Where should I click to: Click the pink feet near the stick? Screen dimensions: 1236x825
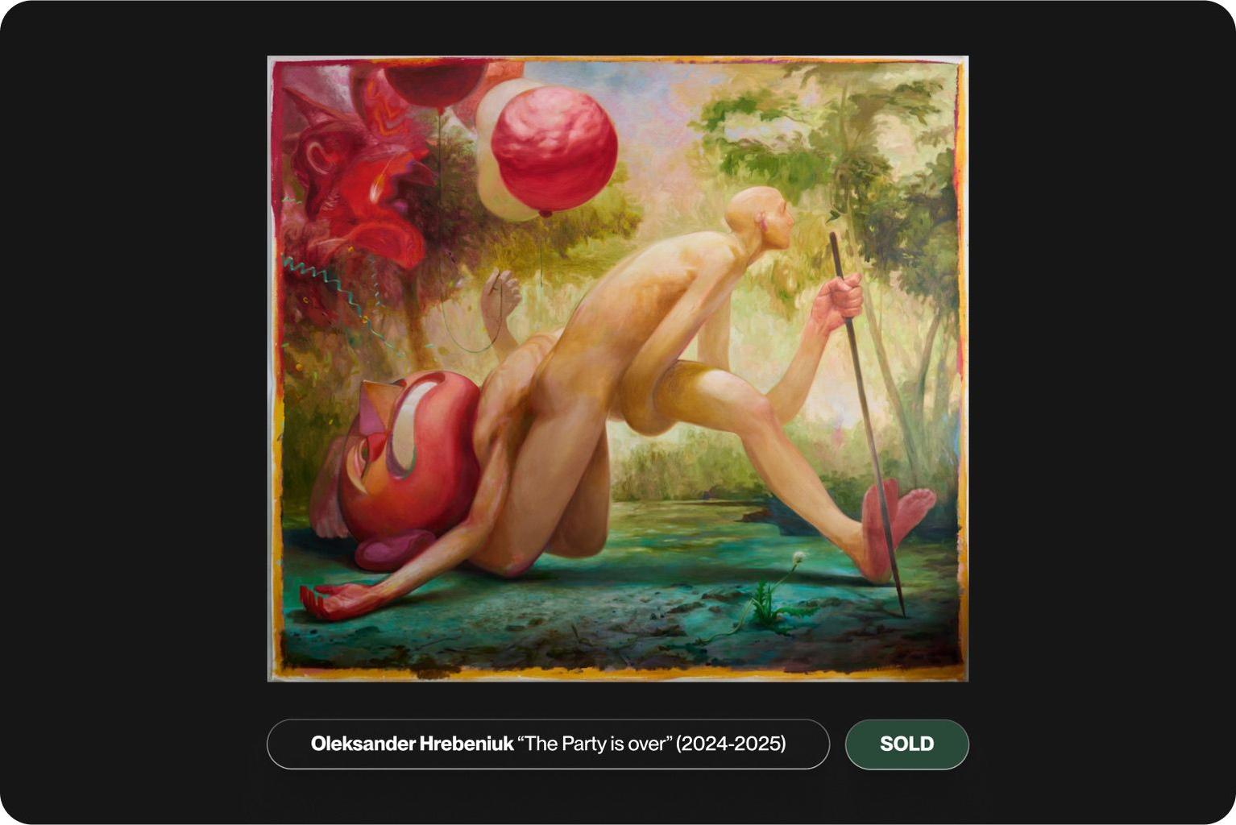895,524
